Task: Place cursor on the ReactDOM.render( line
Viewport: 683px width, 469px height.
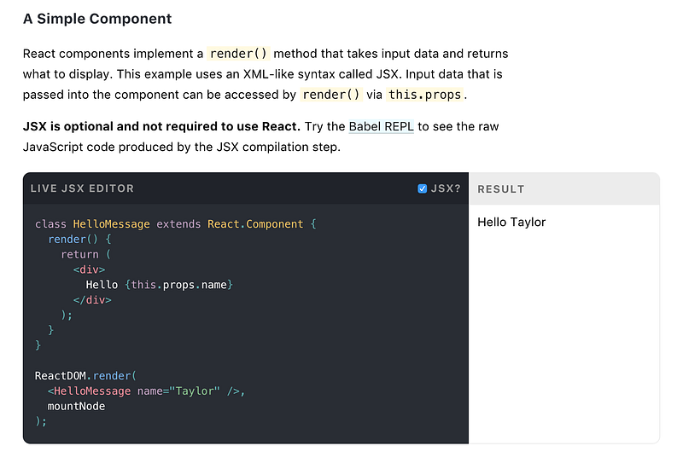Action: [85, 376]
